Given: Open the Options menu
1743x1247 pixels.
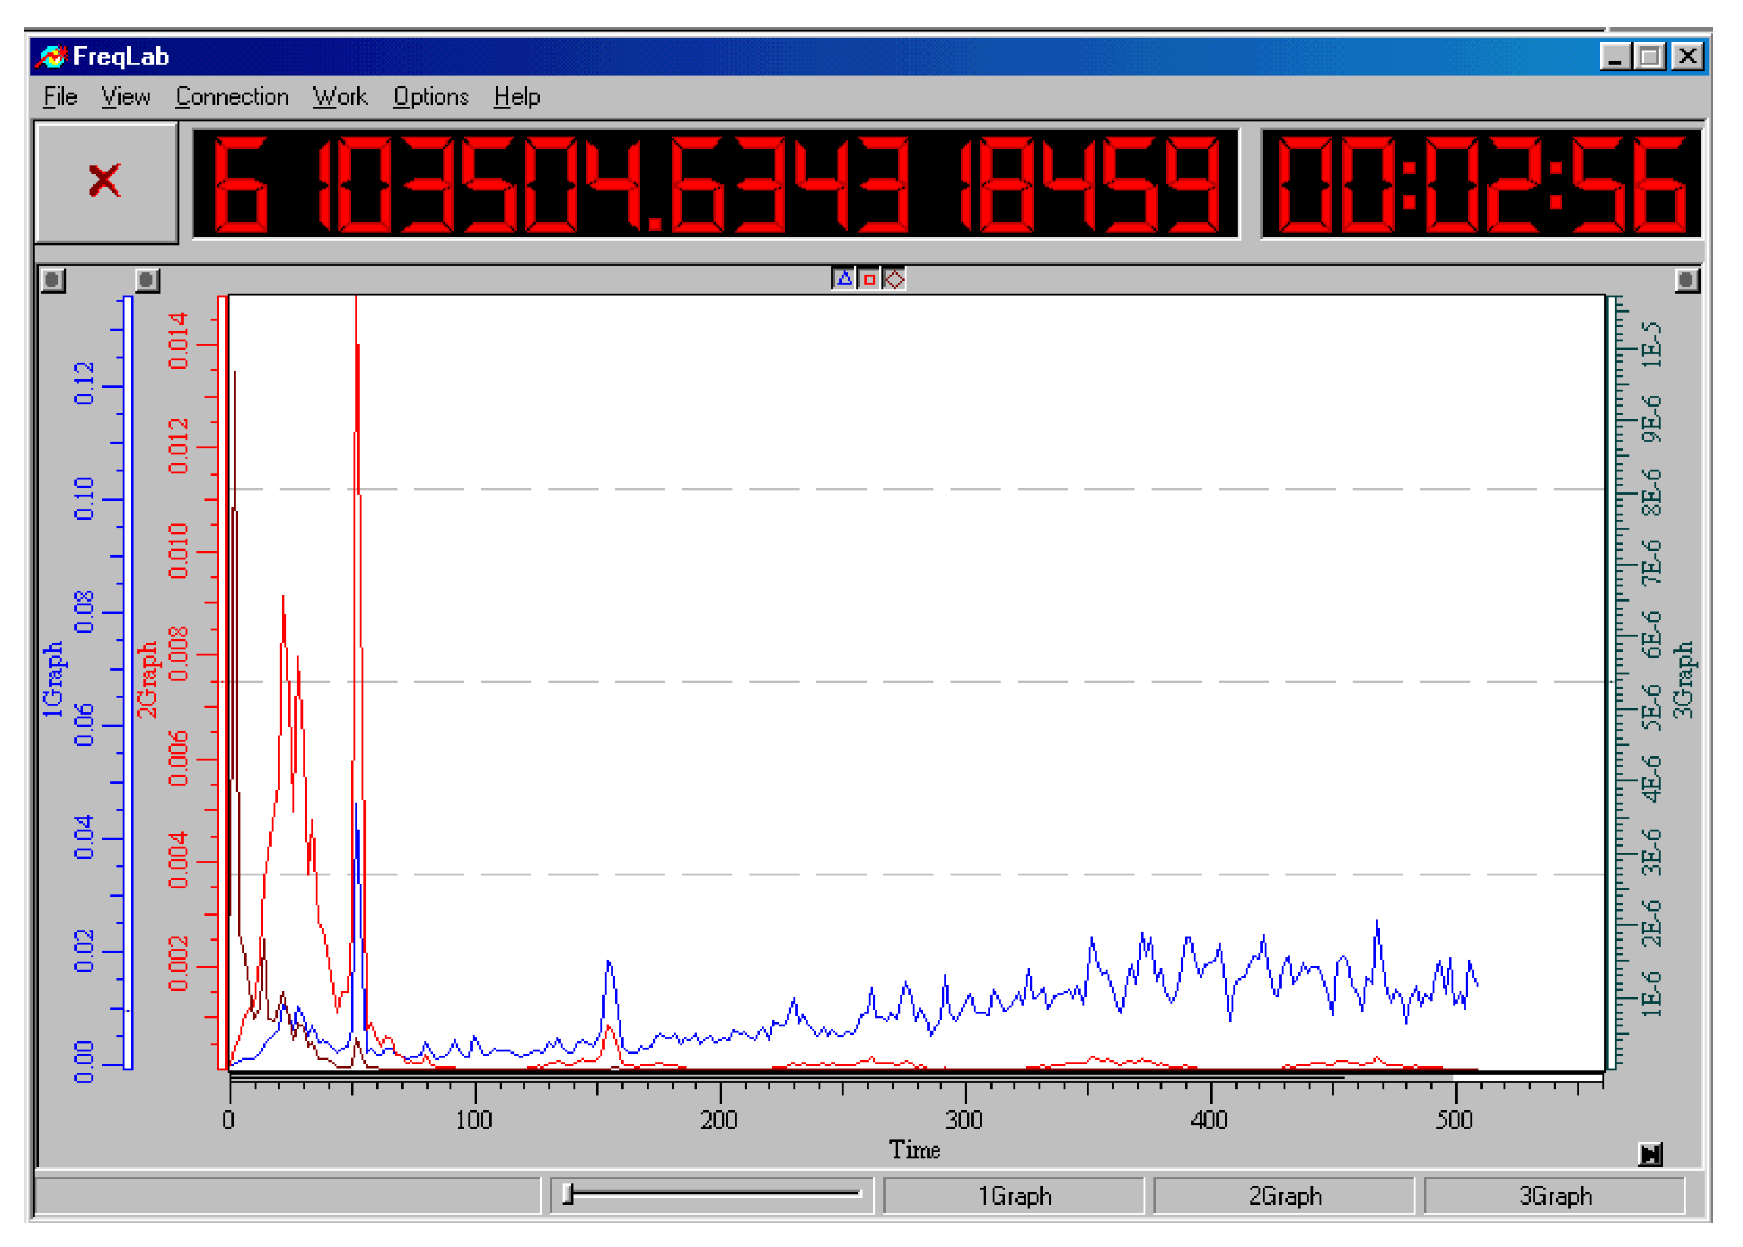Looking at the screenshot, I should click(x=430, y=97).
